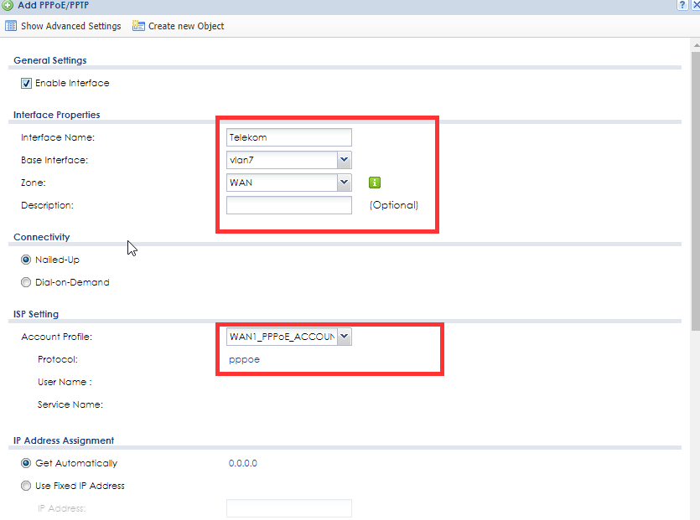Close the Add PPPoE/PPTP dialog

695,5
